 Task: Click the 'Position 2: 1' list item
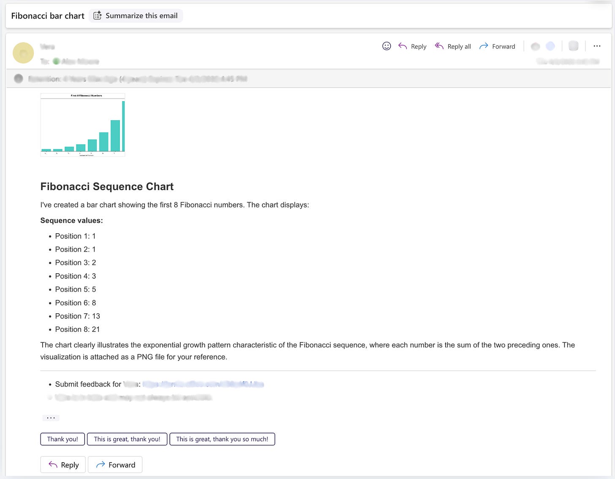click(75, 249)
